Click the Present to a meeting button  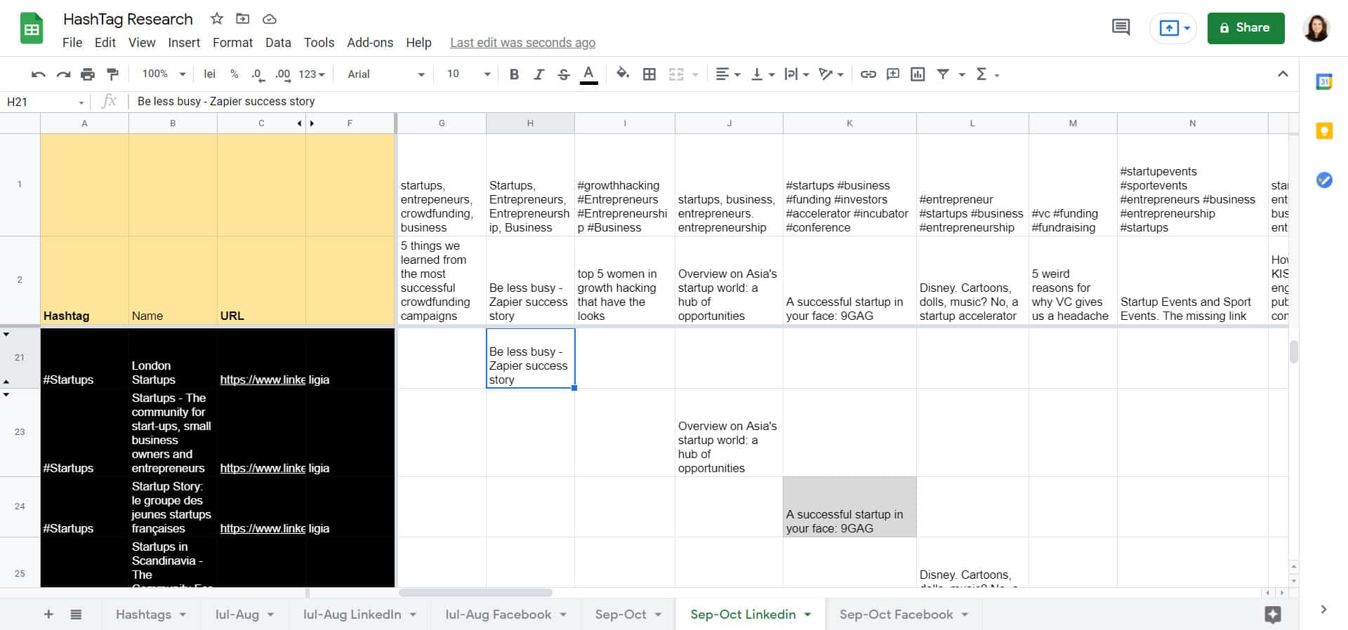[x=1172, y=28]
